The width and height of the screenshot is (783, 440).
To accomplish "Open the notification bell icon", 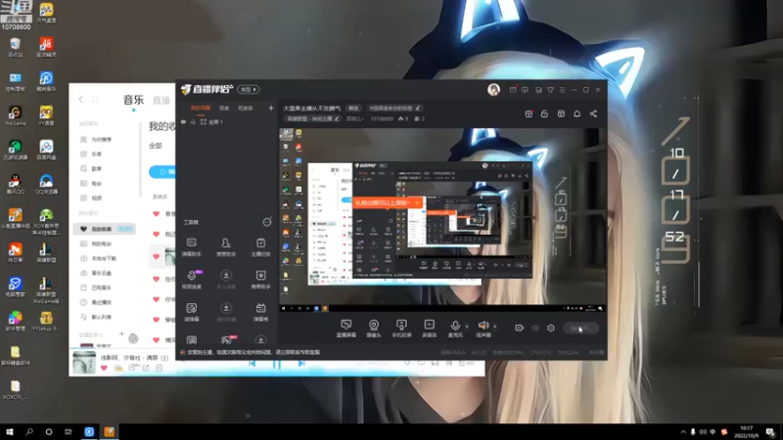I will tap(576, 113).
